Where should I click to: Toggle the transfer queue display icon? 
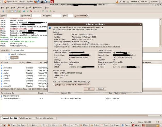click(19, 11)
